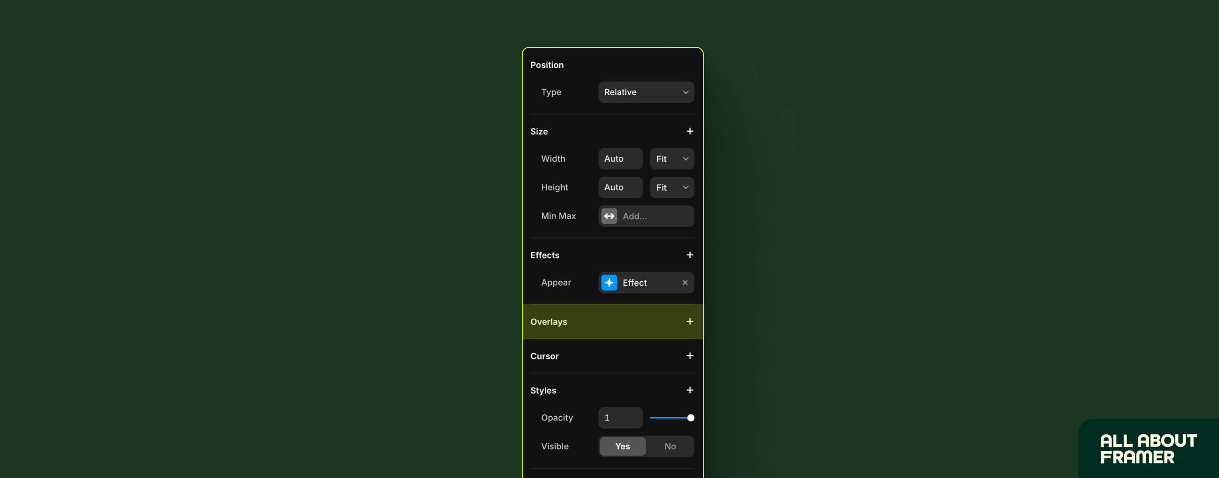The height and width of the screenshot is (478, 1219).
Task: Add a new constraint via Size plus icon
Action: tap(690, 131)
